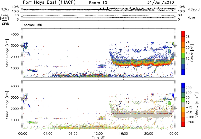This screenshot has width=201, height=139.
Task: Click the 'normal 150' CPID text
Action: (x=33, y=25)
